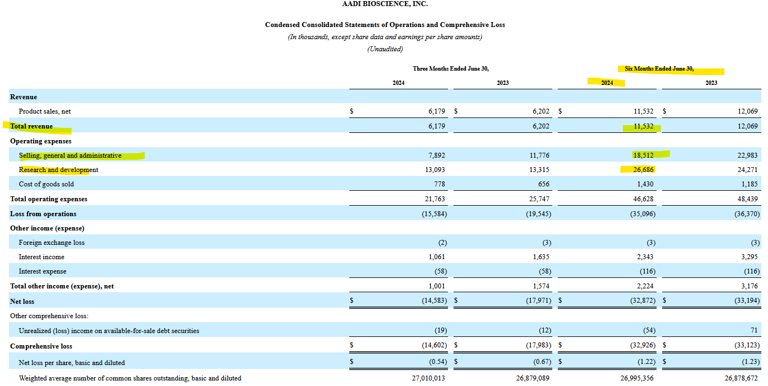Click 'Selling, general and administrative' label
This screenshot has height=386, width=768.
[70, 156]
